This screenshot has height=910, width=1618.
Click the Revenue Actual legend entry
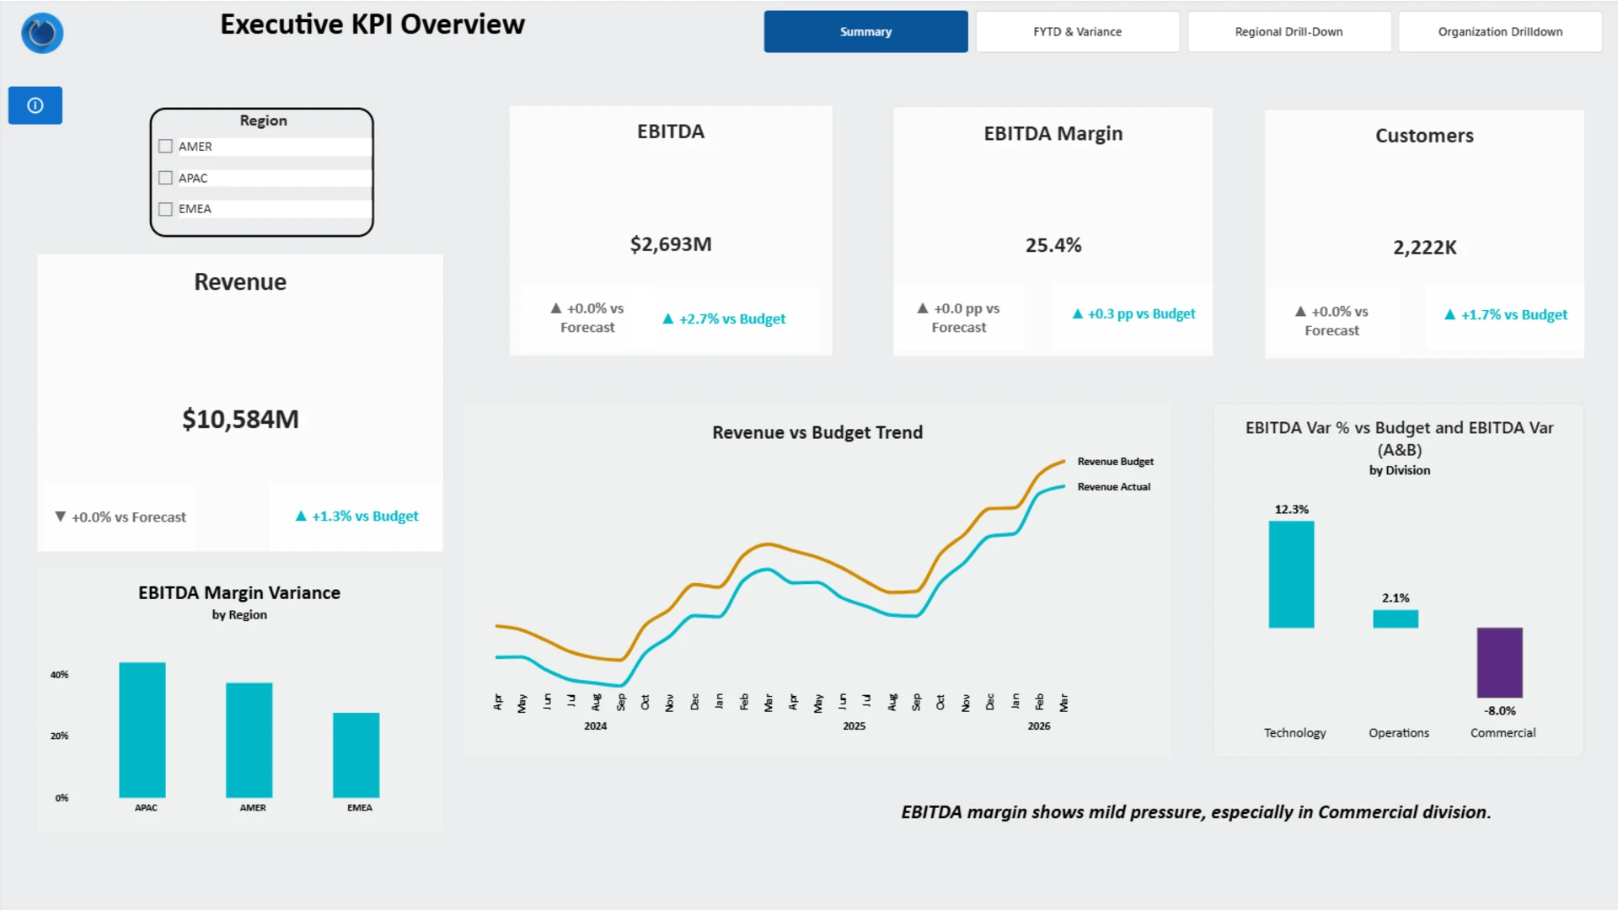tap(1113, 487)
